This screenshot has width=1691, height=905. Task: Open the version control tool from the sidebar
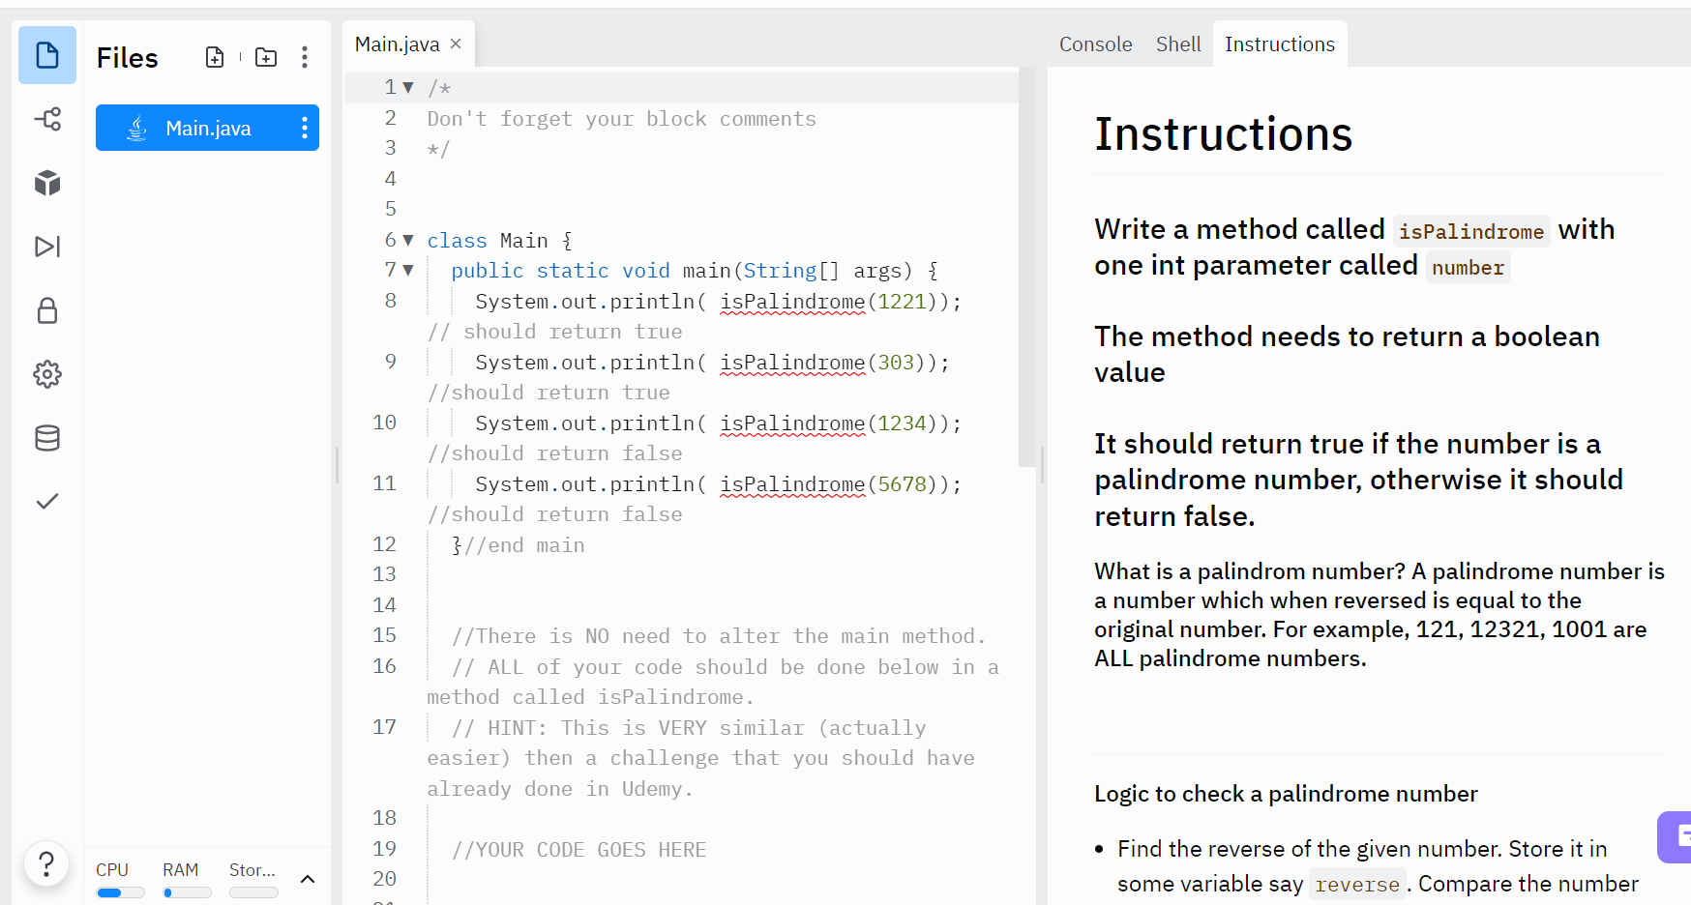click(46, 120)
